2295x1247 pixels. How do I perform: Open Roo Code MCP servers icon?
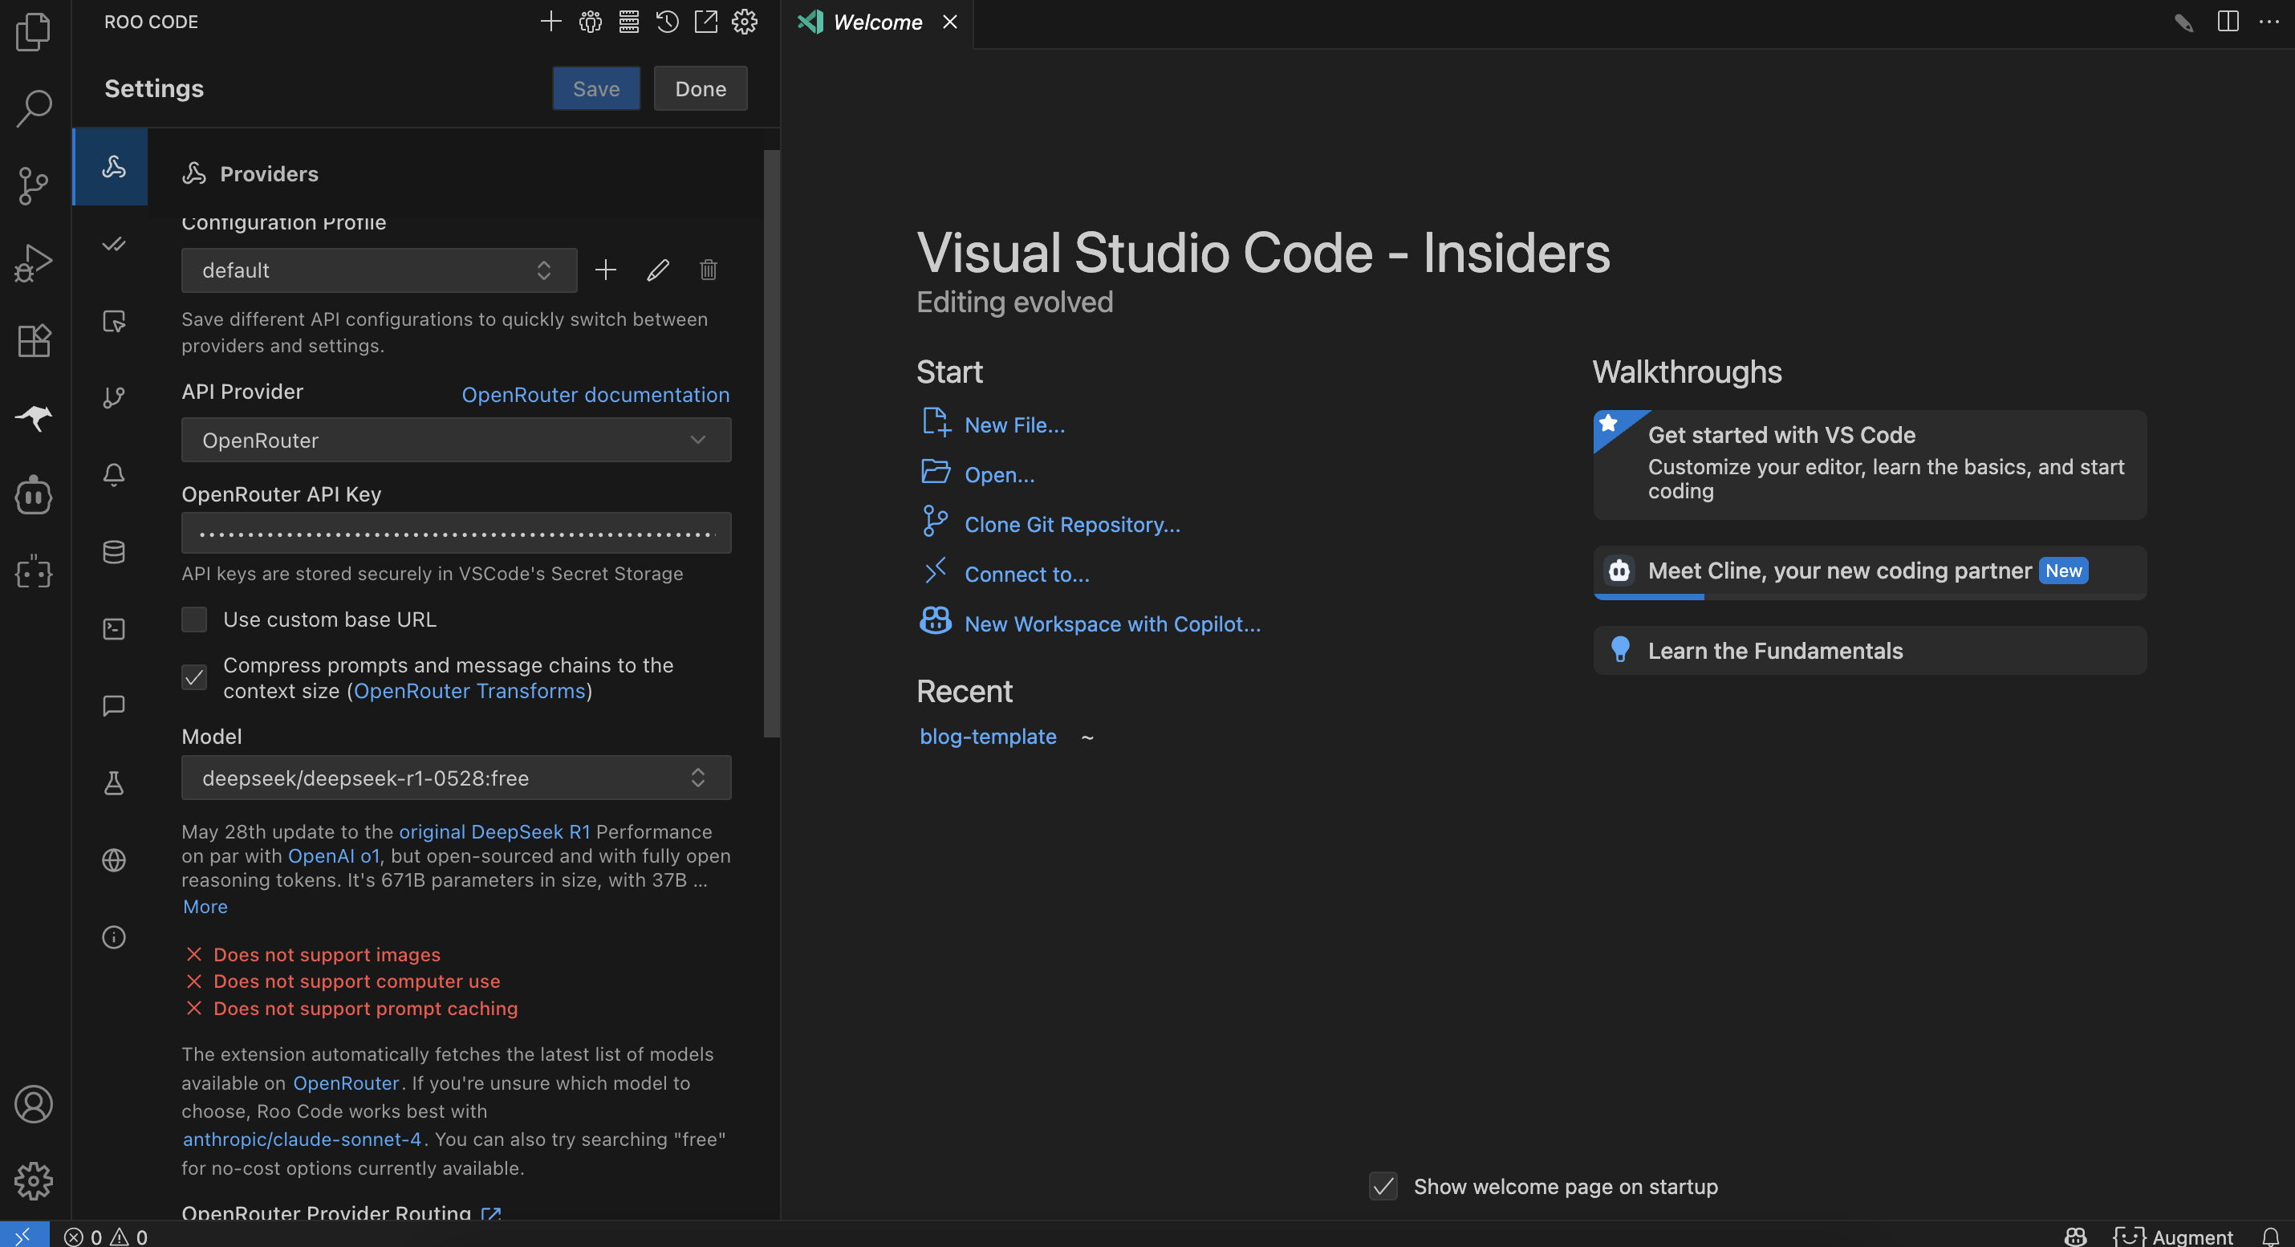629,22
